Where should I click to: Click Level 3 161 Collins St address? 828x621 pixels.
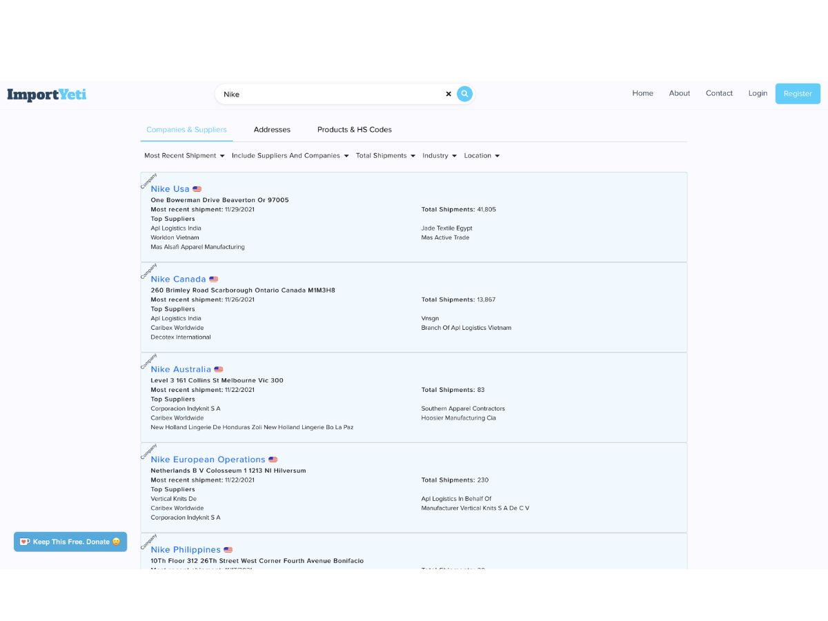[x=217, y=380]
